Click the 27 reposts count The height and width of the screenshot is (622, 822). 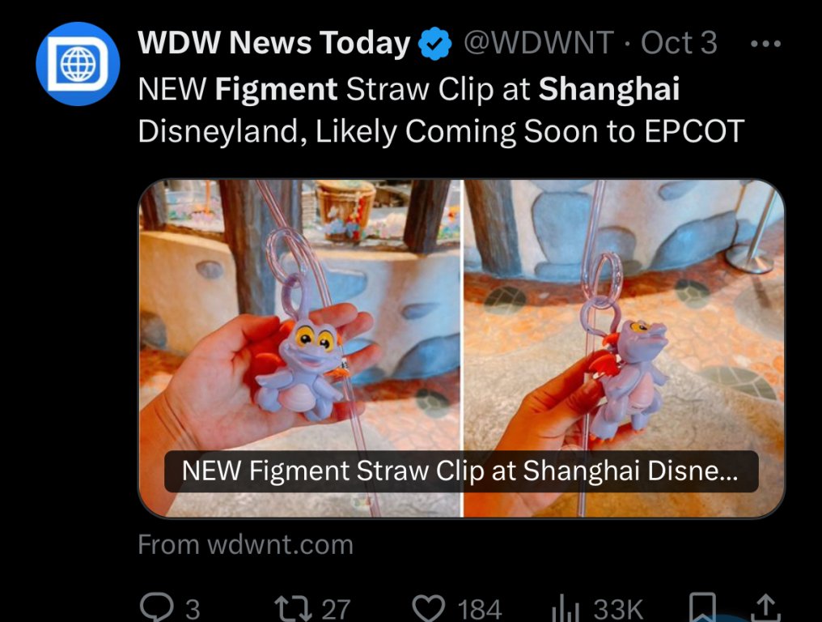coord(336,609)
